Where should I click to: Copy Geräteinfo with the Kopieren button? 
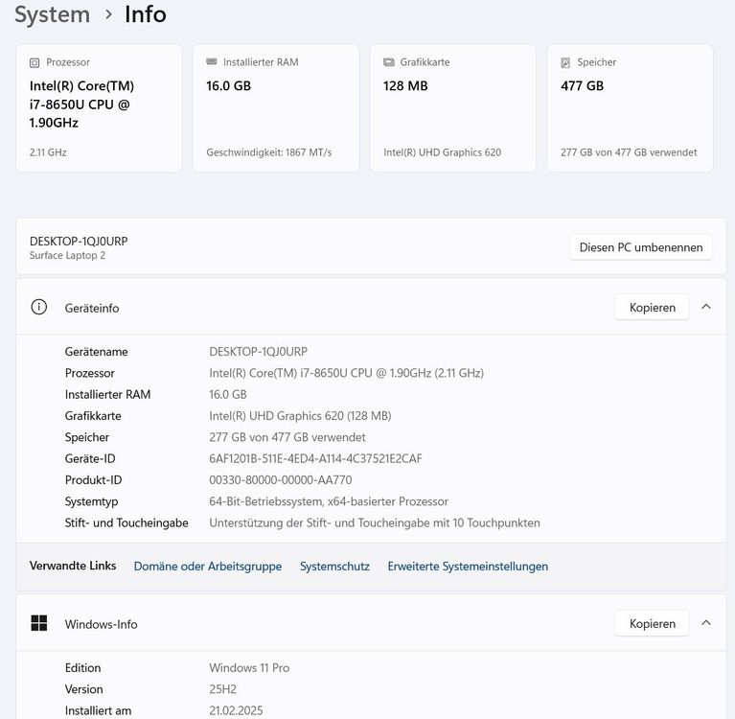652,307
